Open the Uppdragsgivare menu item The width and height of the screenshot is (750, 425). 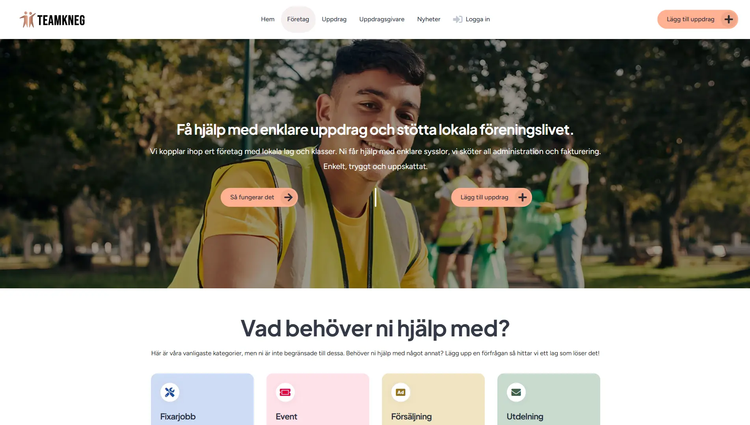[x=382, y=19]
